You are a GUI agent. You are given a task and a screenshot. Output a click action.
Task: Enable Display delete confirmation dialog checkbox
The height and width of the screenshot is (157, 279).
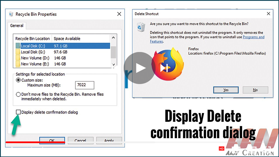pyautogui.click(x=18, y=112)
